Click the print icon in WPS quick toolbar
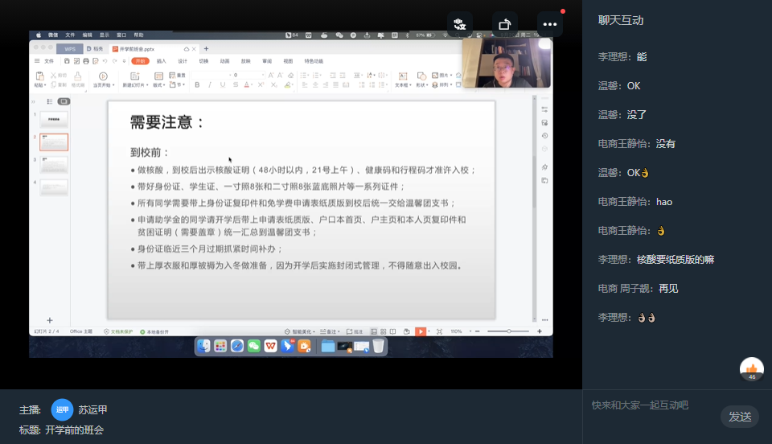772x444 pixels. pyautogui.click(x=86, y=61)
